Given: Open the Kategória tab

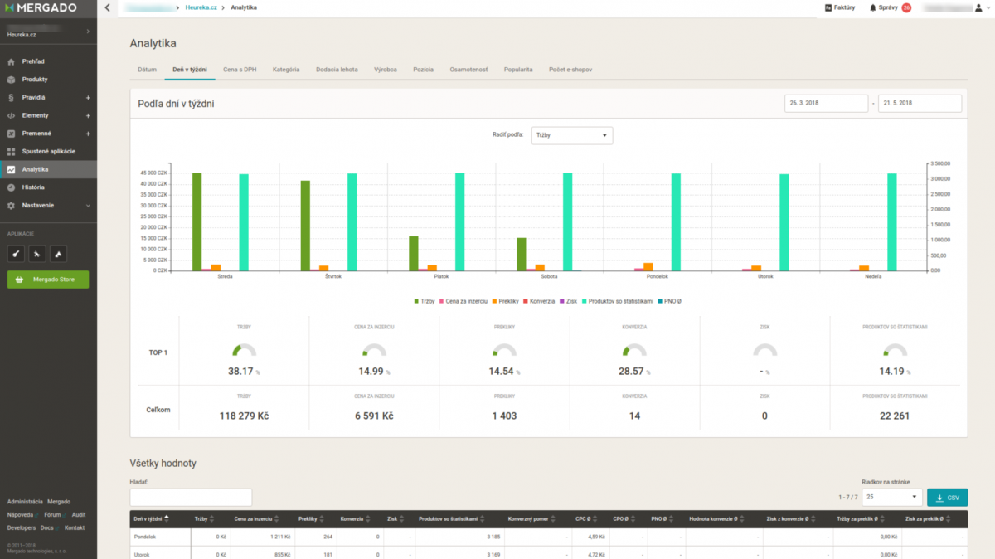Looking at the screenshot, I should coord(286,70).
